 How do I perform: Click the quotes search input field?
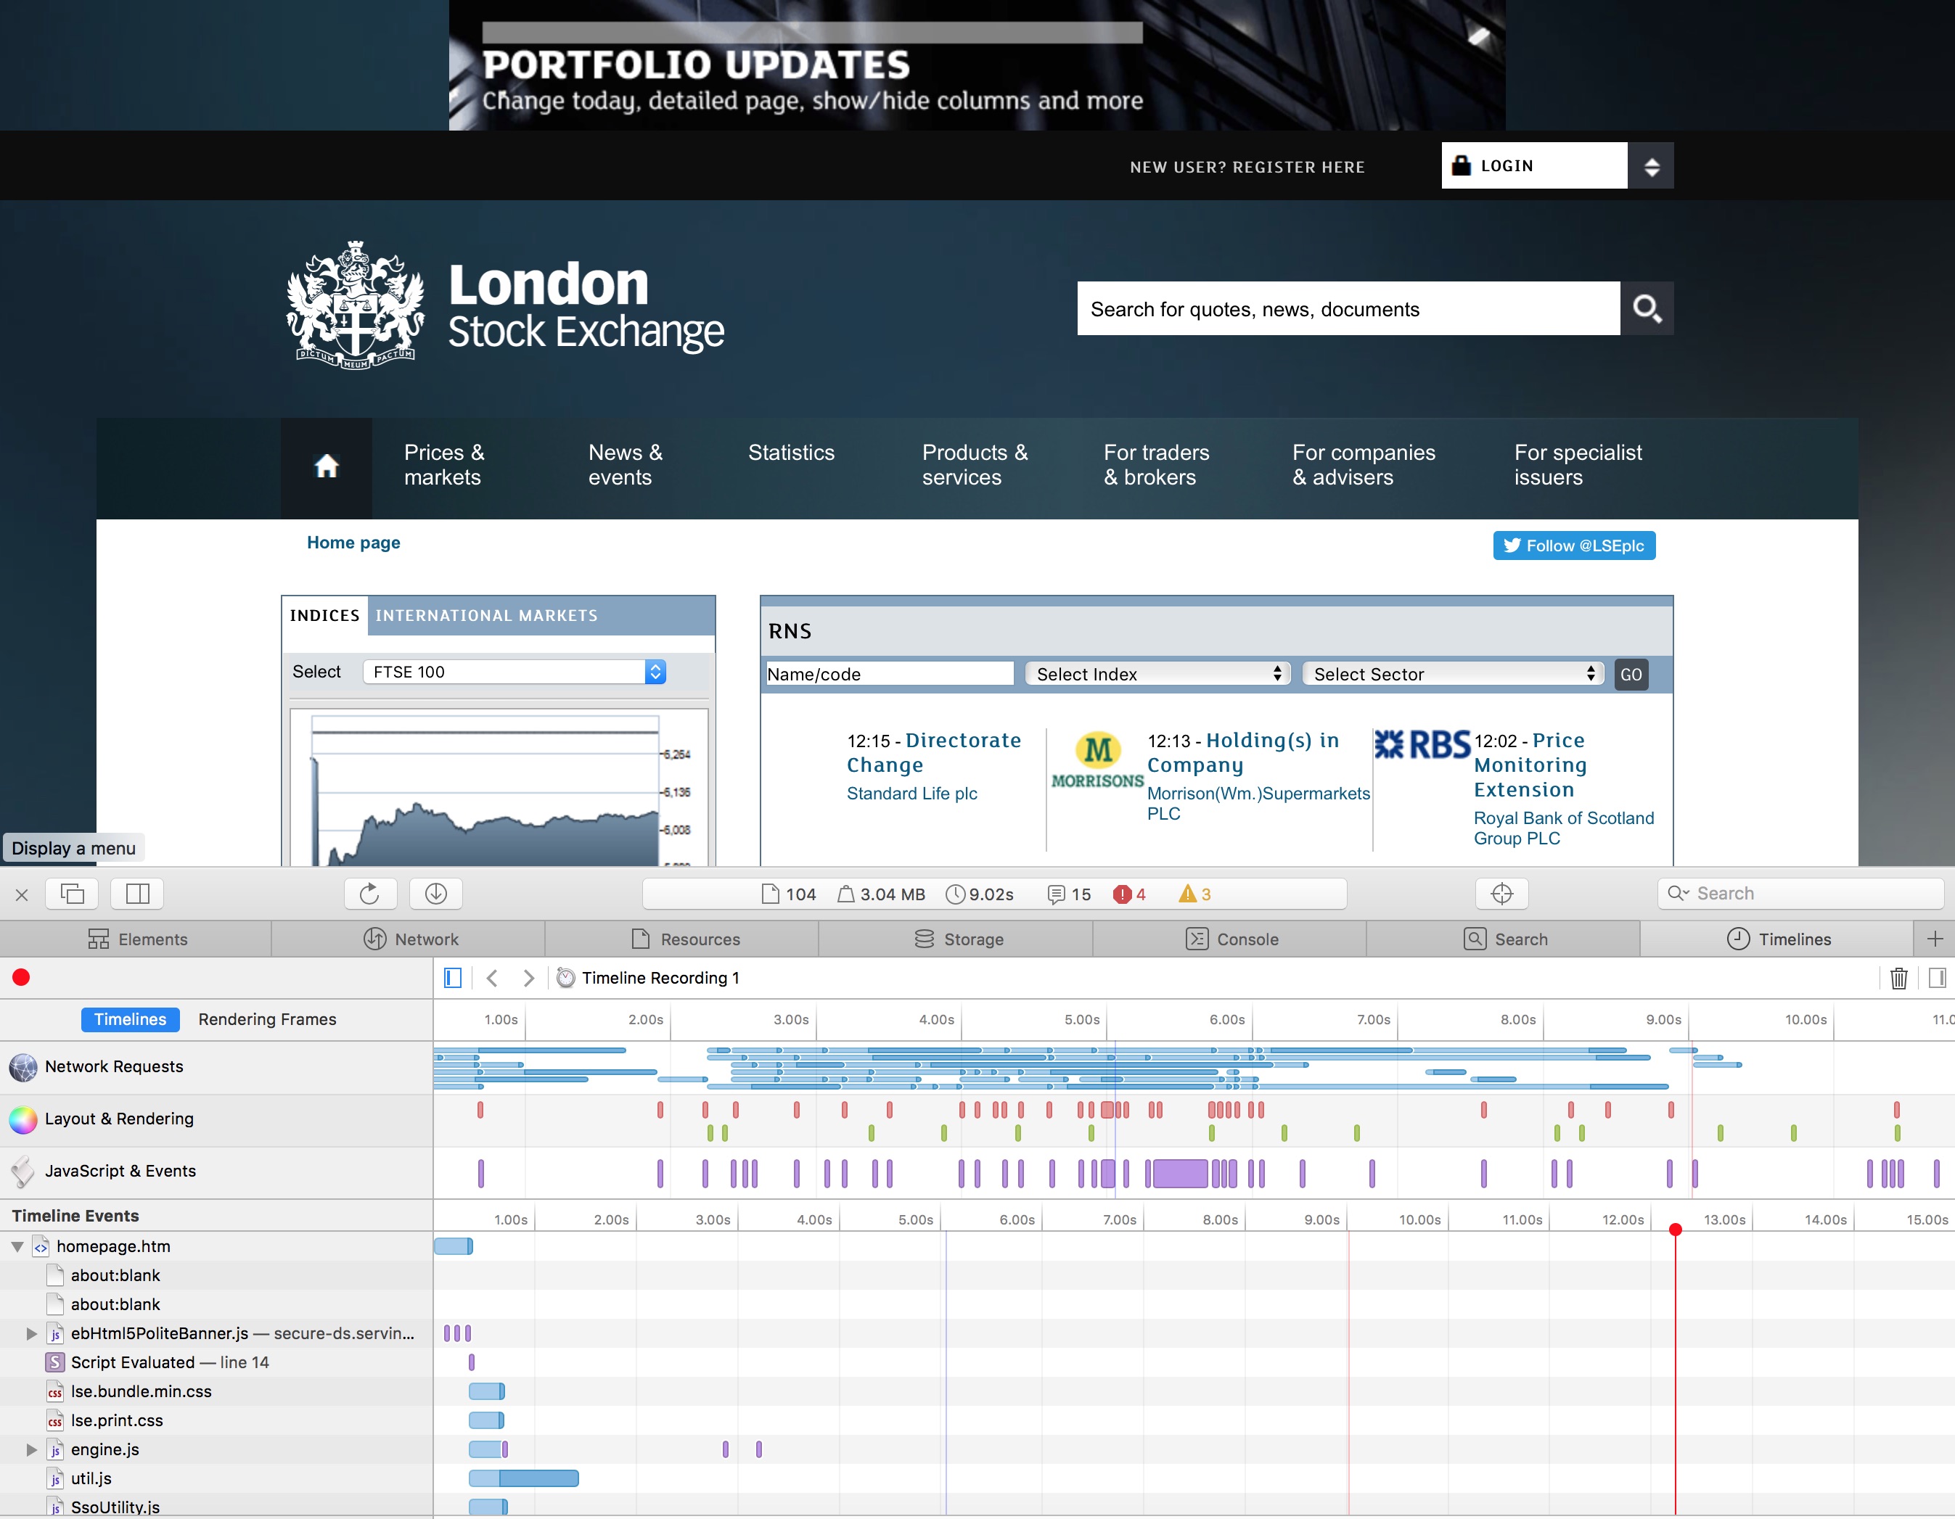pyautogui.click(x=1348, y=308)
